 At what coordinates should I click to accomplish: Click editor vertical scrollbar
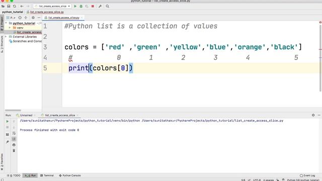point(320,58)
